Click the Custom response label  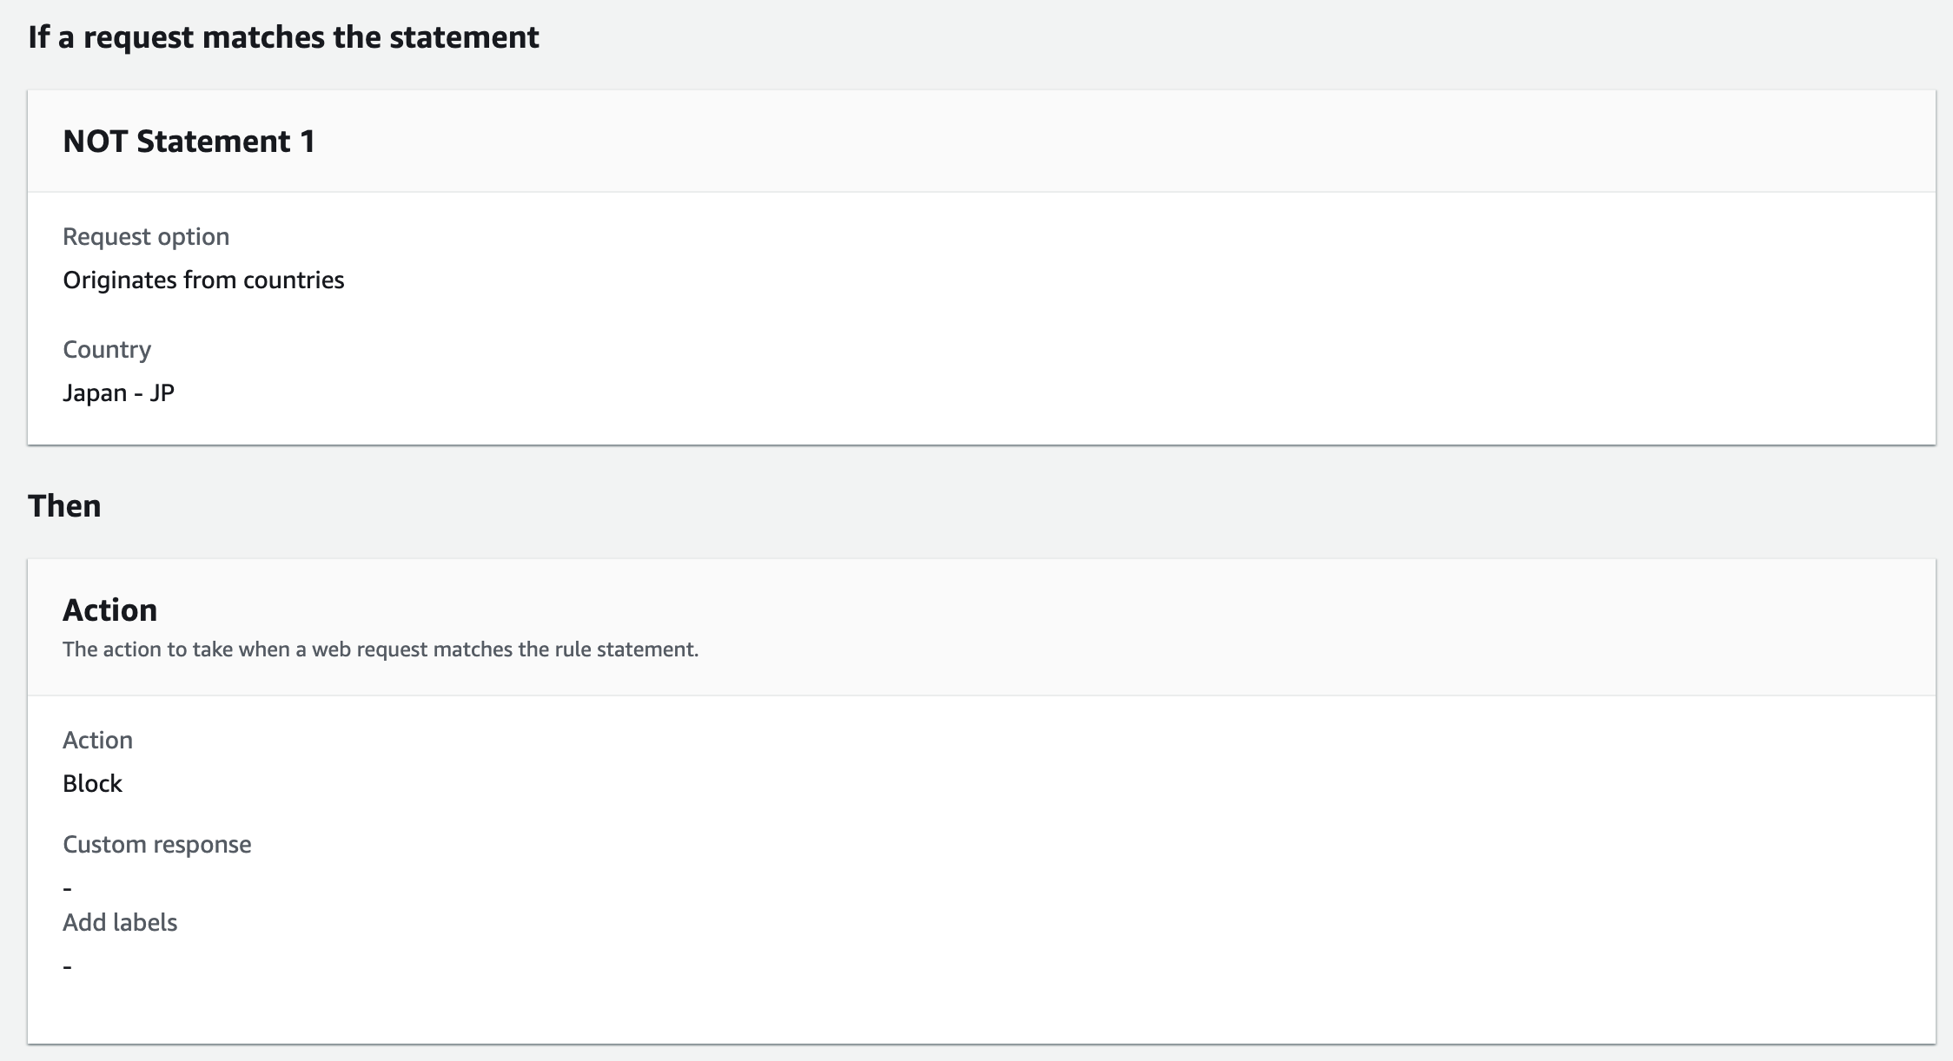156,845
